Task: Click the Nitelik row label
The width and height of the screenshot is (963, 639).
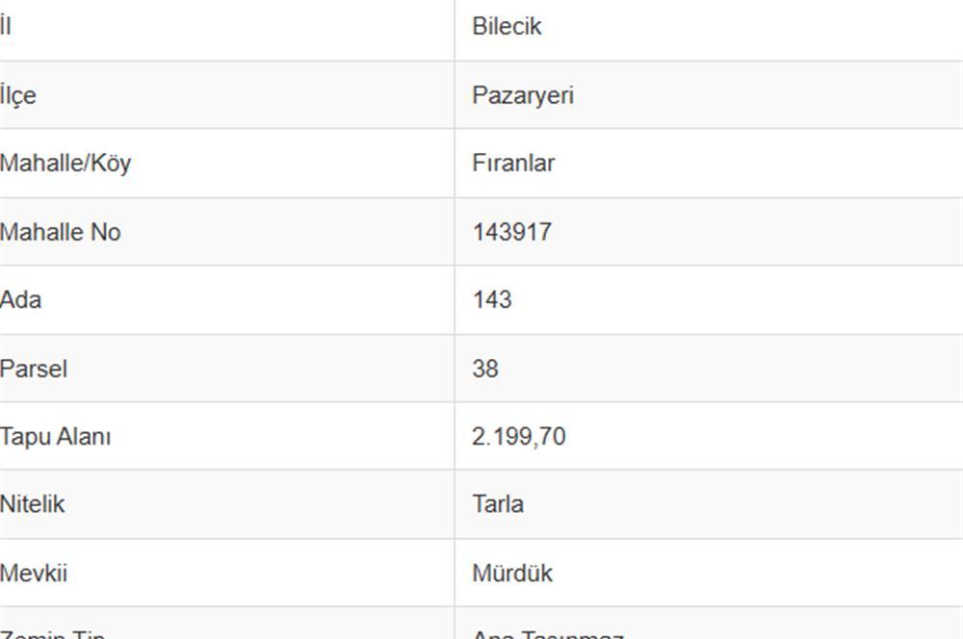Action: click(32, 504)
